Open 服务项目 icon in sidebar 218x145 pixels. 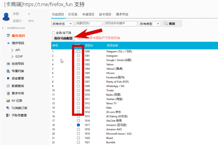[8, 36]
